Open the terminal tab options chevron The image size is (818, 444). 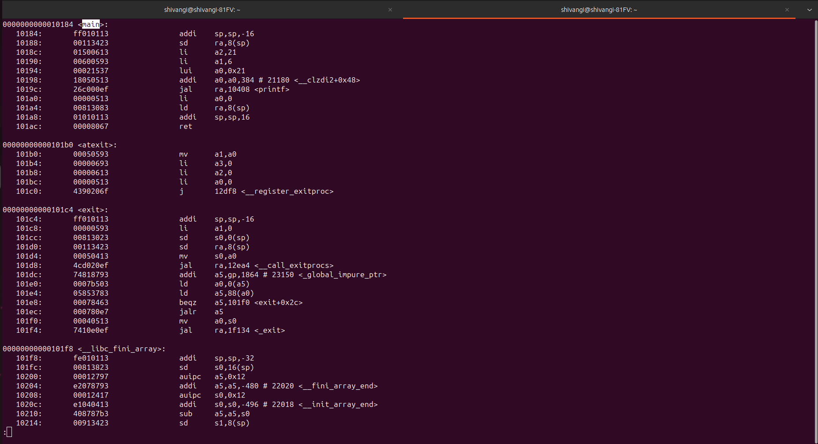pyautogui.click(x=810, y=9)
